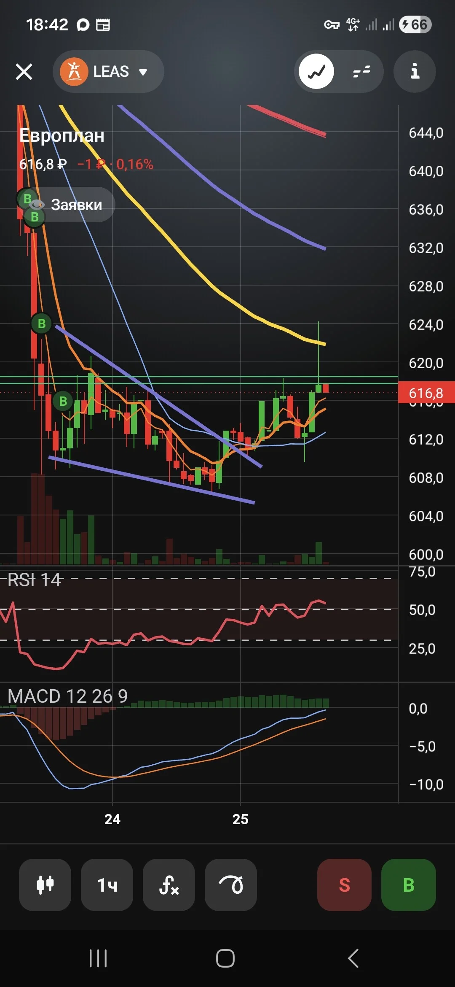
Task: Switch to the line chart view toggle
Action: coord(316,72)
